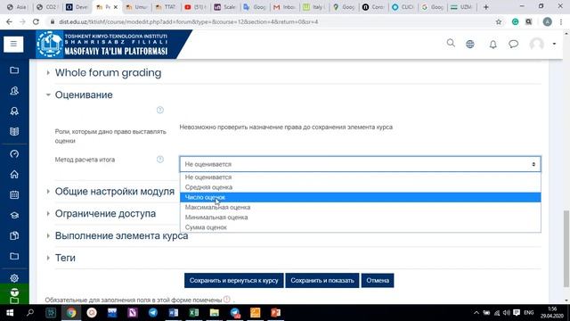Viewport: 570px width, 321px height.
Task: Click Сохранить и показать button
Action: 322,281
